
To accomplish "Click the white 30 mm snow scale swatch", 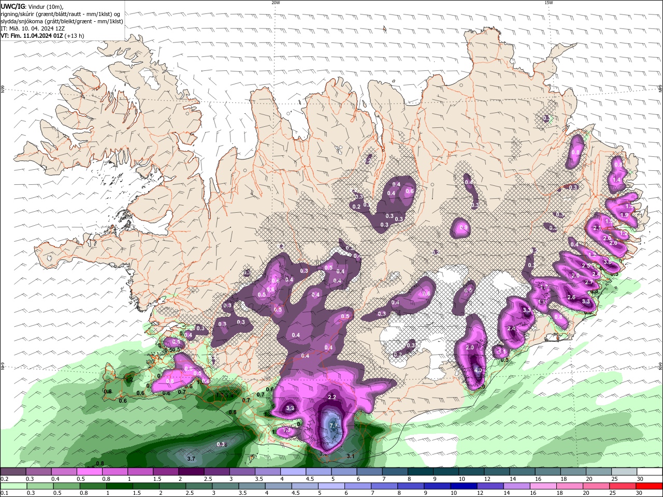I will click(650, 472).
